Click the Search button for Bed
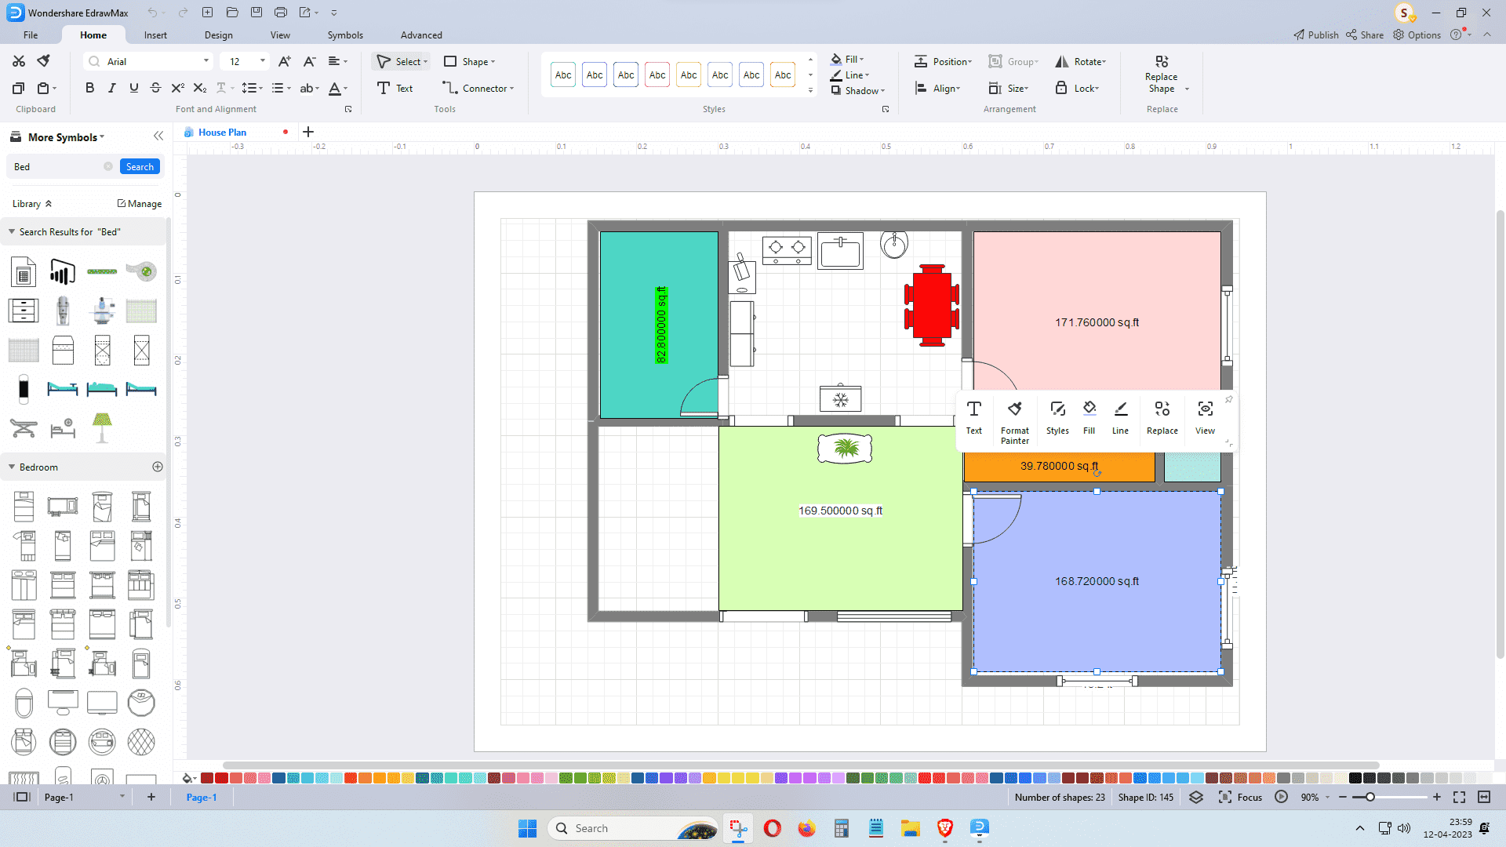The height and width of the screenshot is (847, 1506). (x=140, y=166)
